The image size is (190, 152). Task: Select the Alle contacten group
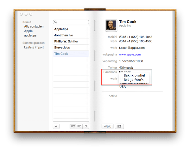tap(34, 26)
